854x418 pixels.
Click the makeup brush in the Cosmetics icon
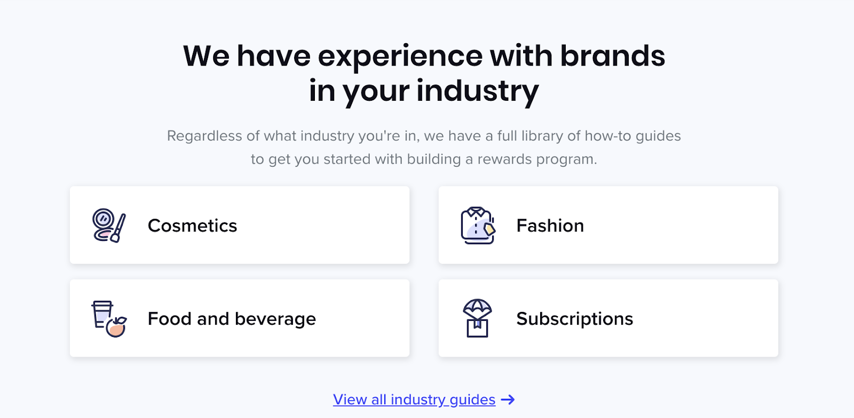click(118, 228)
